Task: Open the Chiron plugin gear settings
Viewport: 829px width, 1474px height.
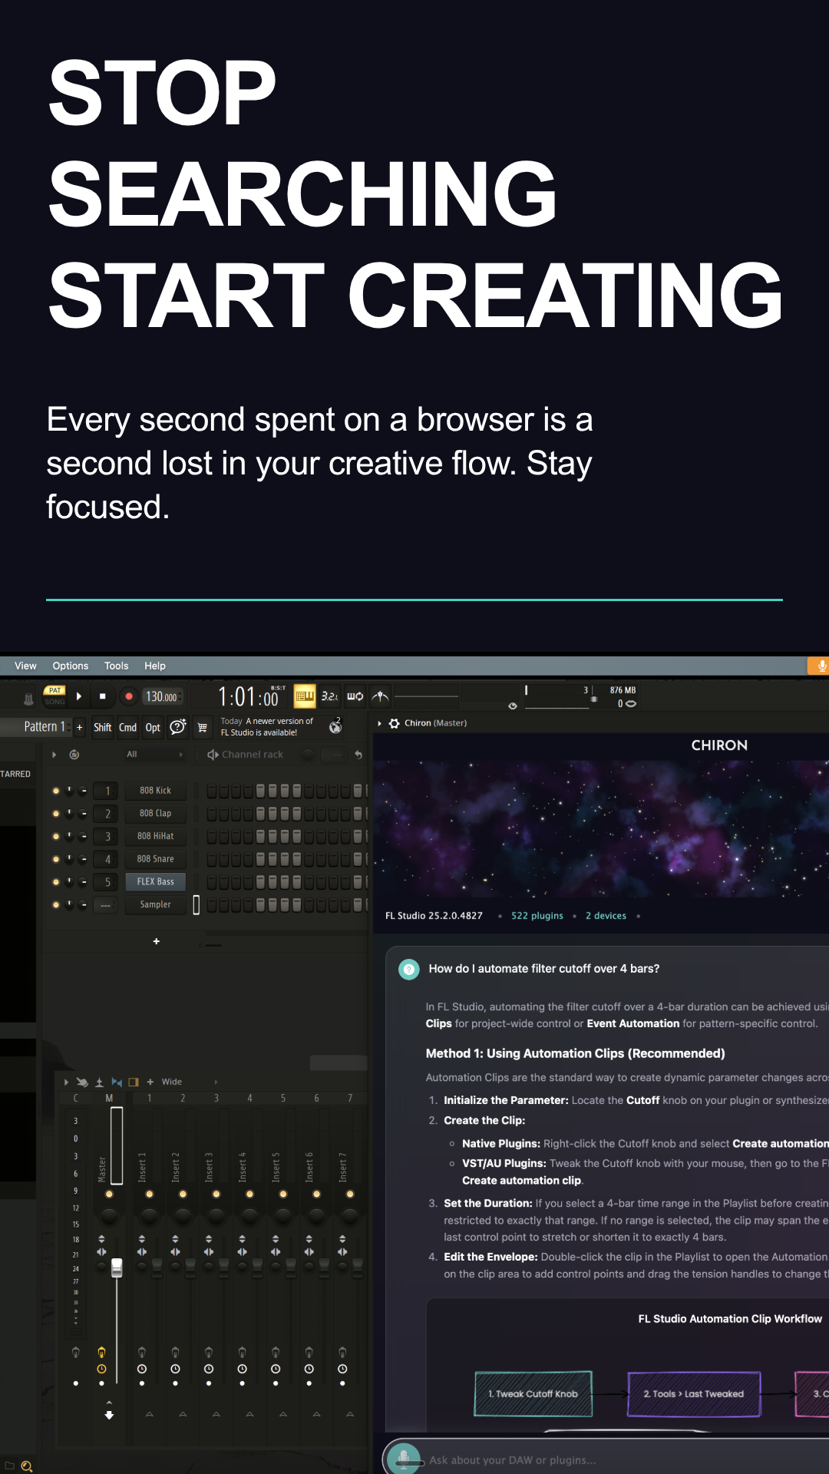Action: click(x=395, y=723)
